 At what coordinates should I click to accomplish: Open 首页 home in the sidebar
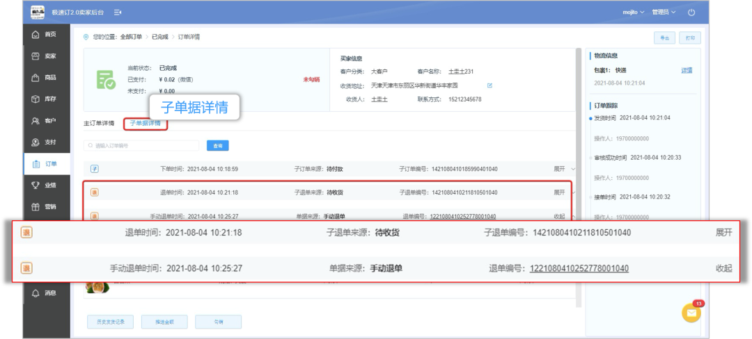pyautogui.click(x=46, y=34)
